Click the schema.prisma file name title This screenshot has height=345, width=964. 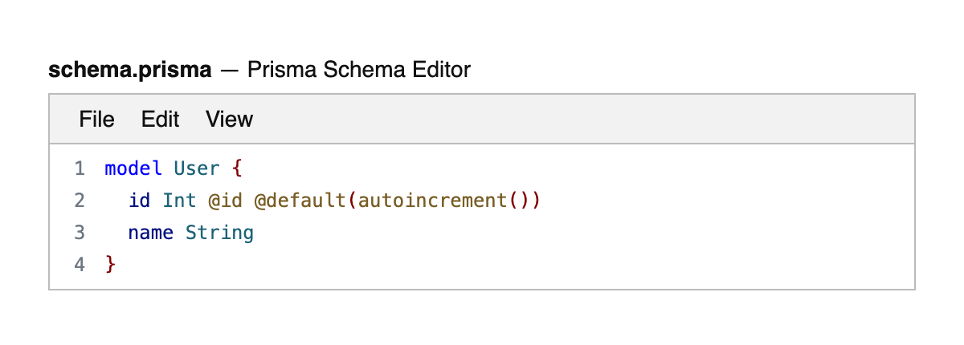(130, 71)
